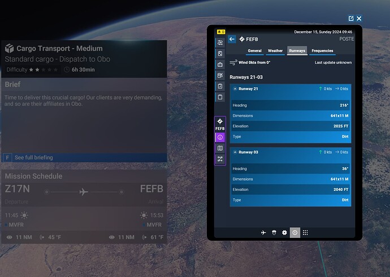
Task: Click the Runway 03 Dimensions 641x11 M
Action: pos(291,179)
